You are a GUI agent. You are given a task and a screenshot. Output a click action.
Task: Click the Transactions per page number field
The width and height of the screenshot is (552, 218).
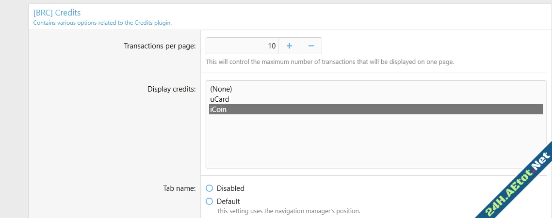tap(243, 46)
